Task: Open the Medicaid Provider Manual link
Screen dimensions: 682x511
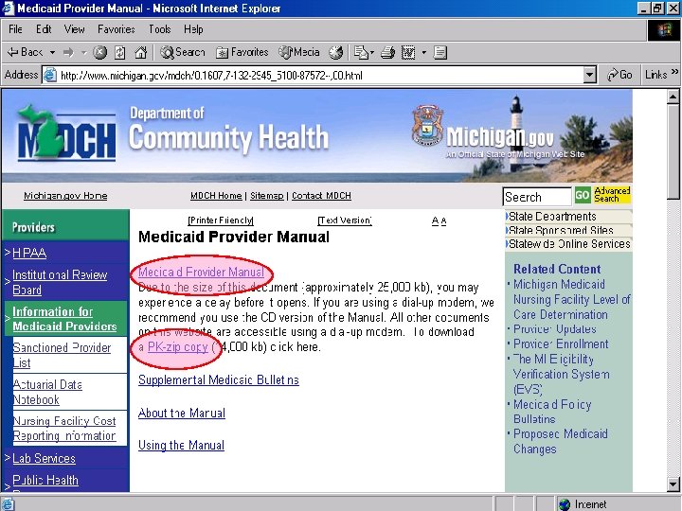Action: click(x=201, y=272)
